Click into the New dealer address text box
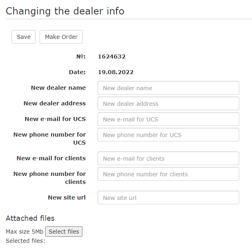The height and width of the screenshot is (248, 252). coord(168,104)
